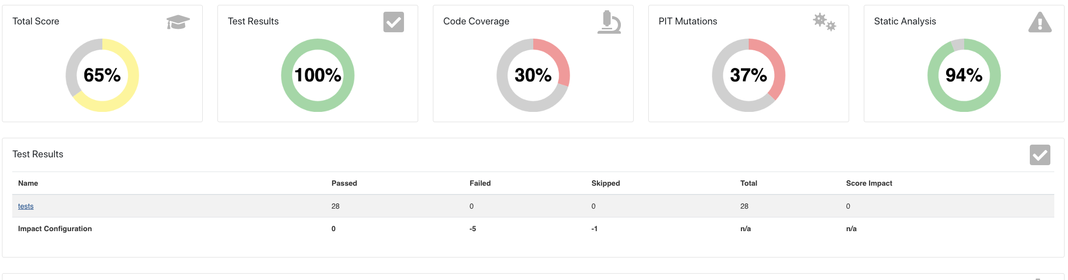Click the Failed column header
The height and width of the screenshot is (280, 1068).
(x=480, y=183)
